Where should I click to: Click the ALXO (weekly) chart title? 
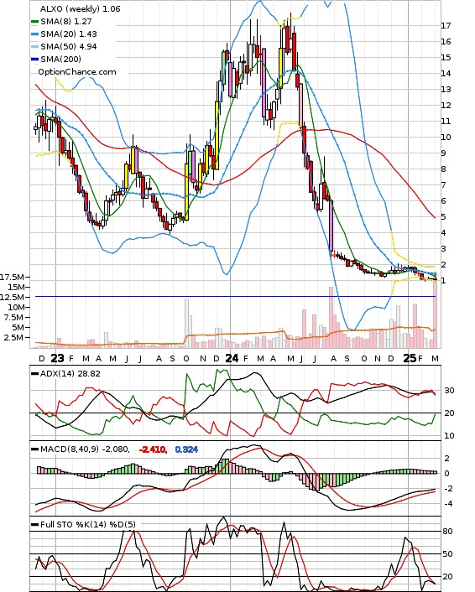[x=70, y=8]
